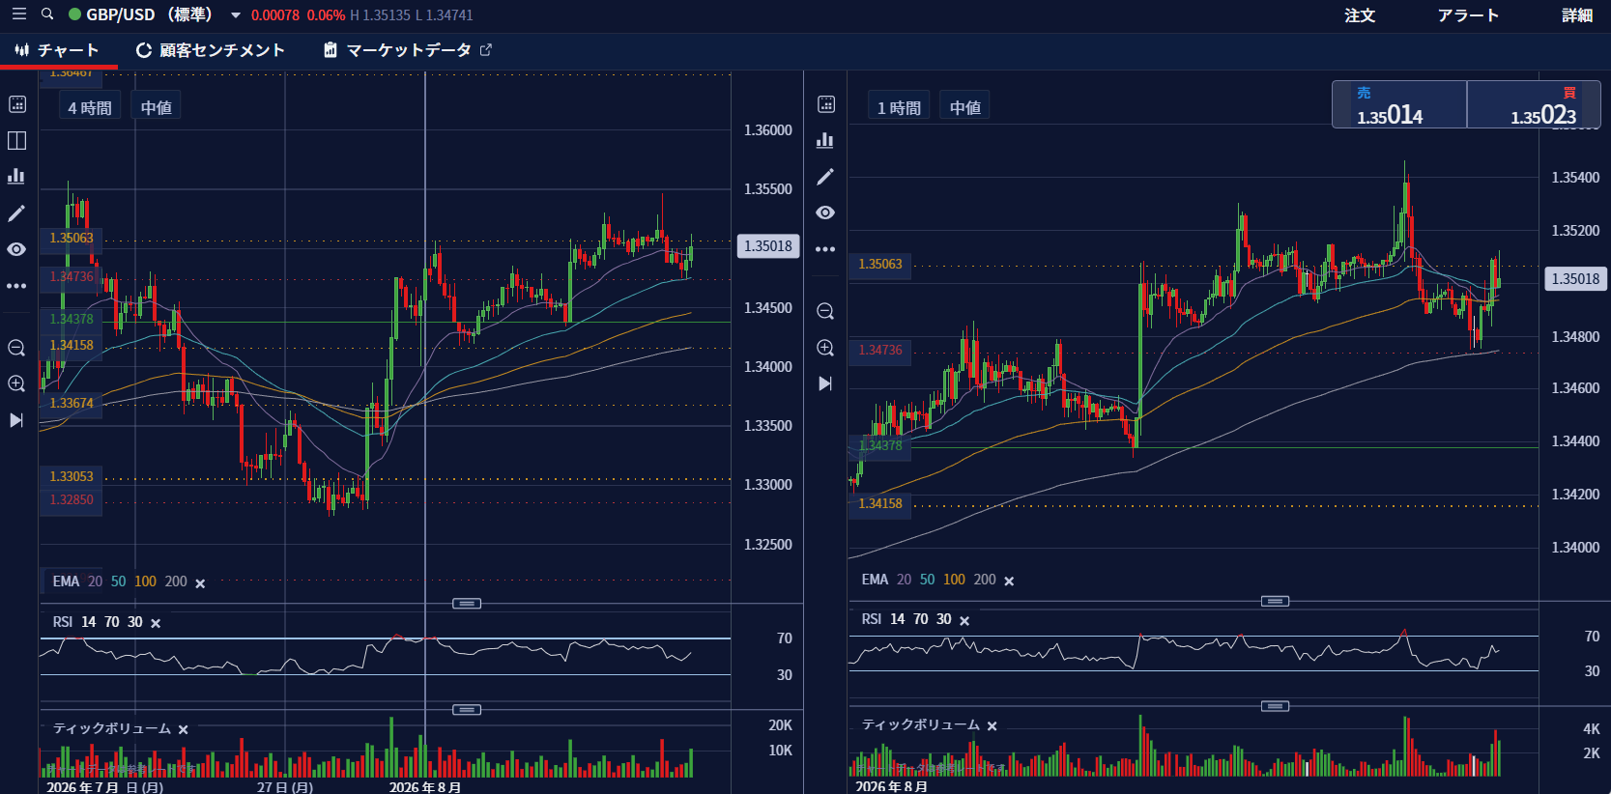Open the three-dots more menu on the 4時間 chart
Screen dimensions: 1611x794
pos(16,286)
